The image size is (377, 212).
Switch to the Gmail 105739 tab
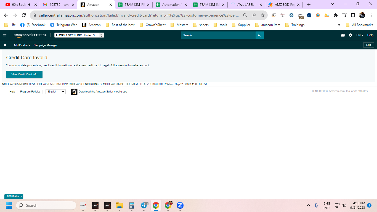coord(59,5)
